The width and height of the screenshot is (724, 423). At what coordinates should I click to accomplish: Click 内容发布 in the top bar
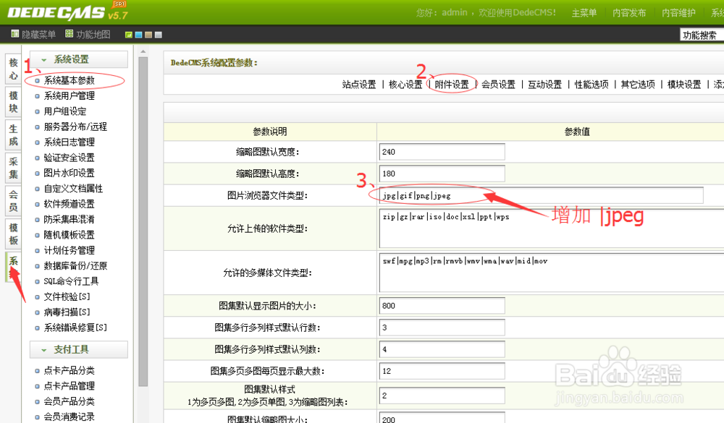click(629, 13)
